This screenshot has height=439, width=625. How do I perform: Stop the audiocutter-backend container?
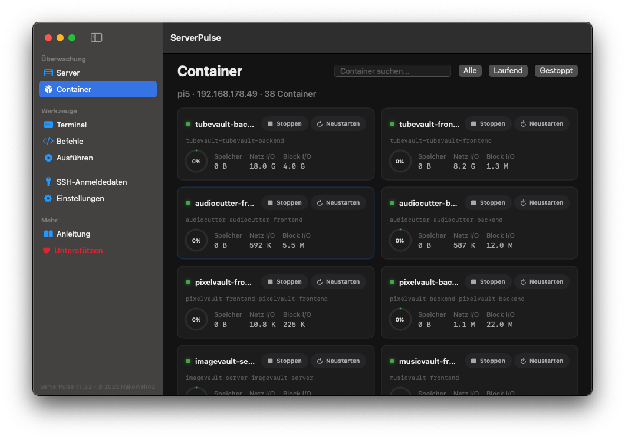point(488,202)
